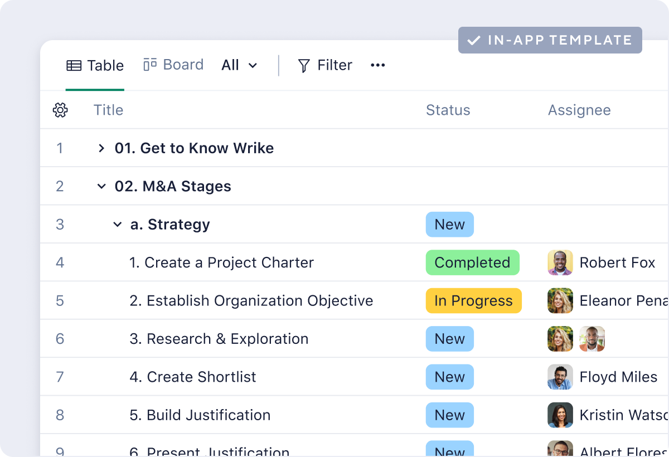The width and height of the screenshot is (669, 457).
Task: Change In Progress status for Organization Objective
Action: (x=474, y=301)
